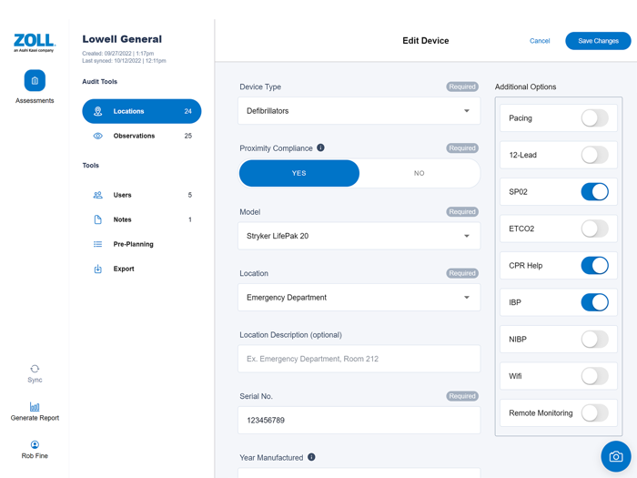This screenshot has height=478, width=637.
Task: Click the Proximity Compliance info icon
Action: tap(320, 147)
